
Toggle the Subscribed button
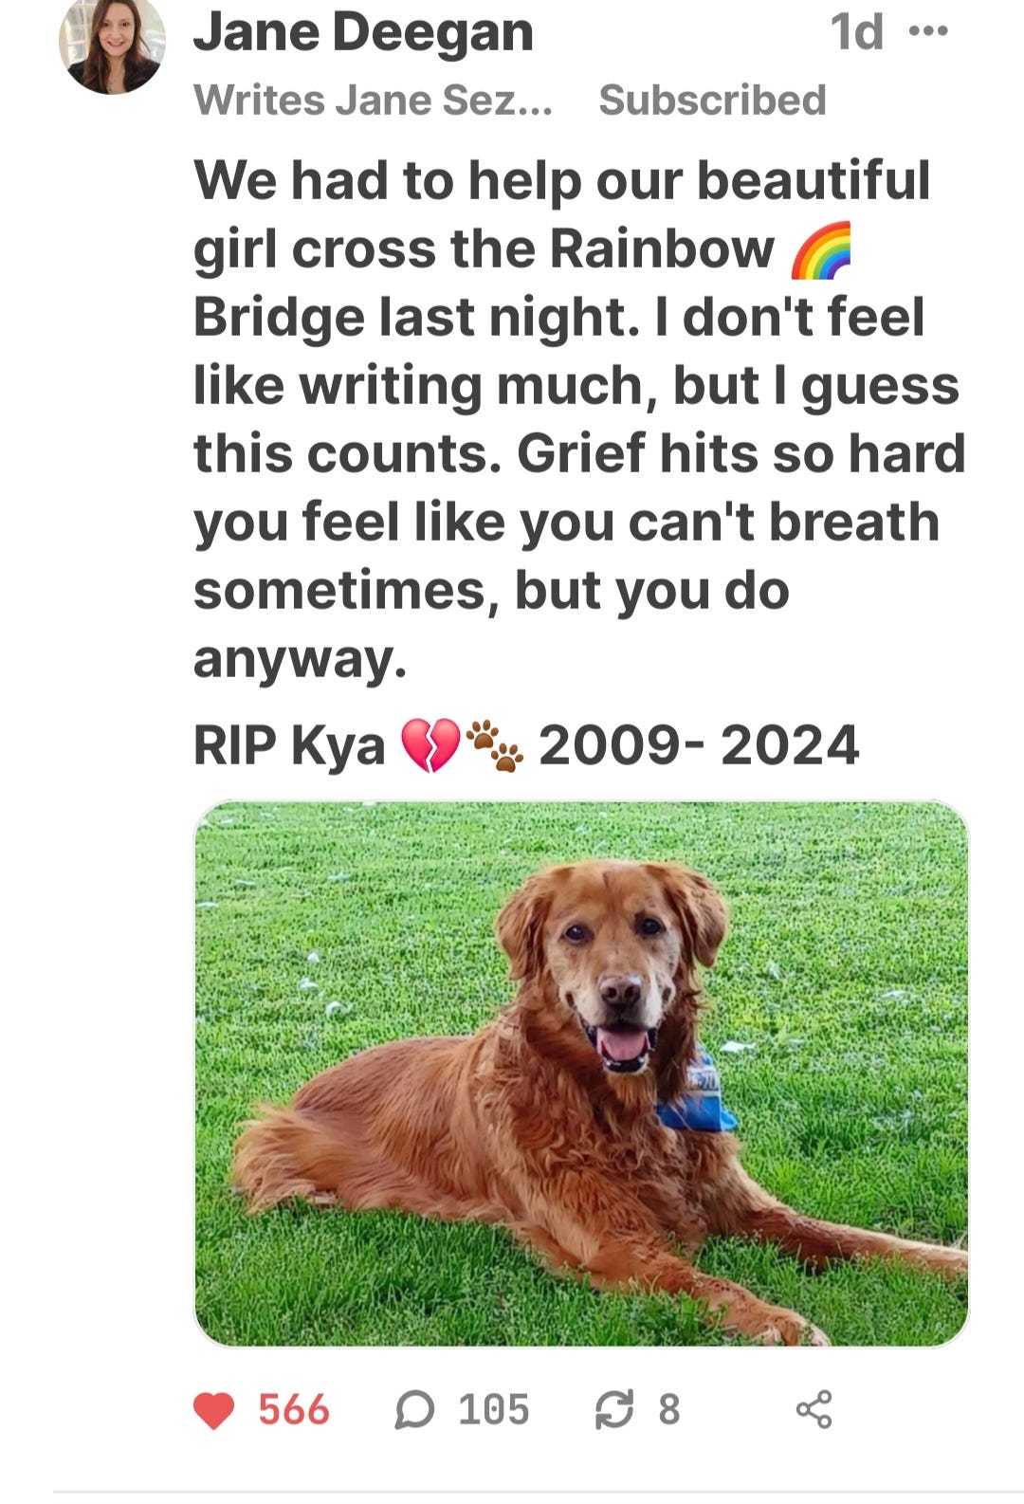click(712, 100)
